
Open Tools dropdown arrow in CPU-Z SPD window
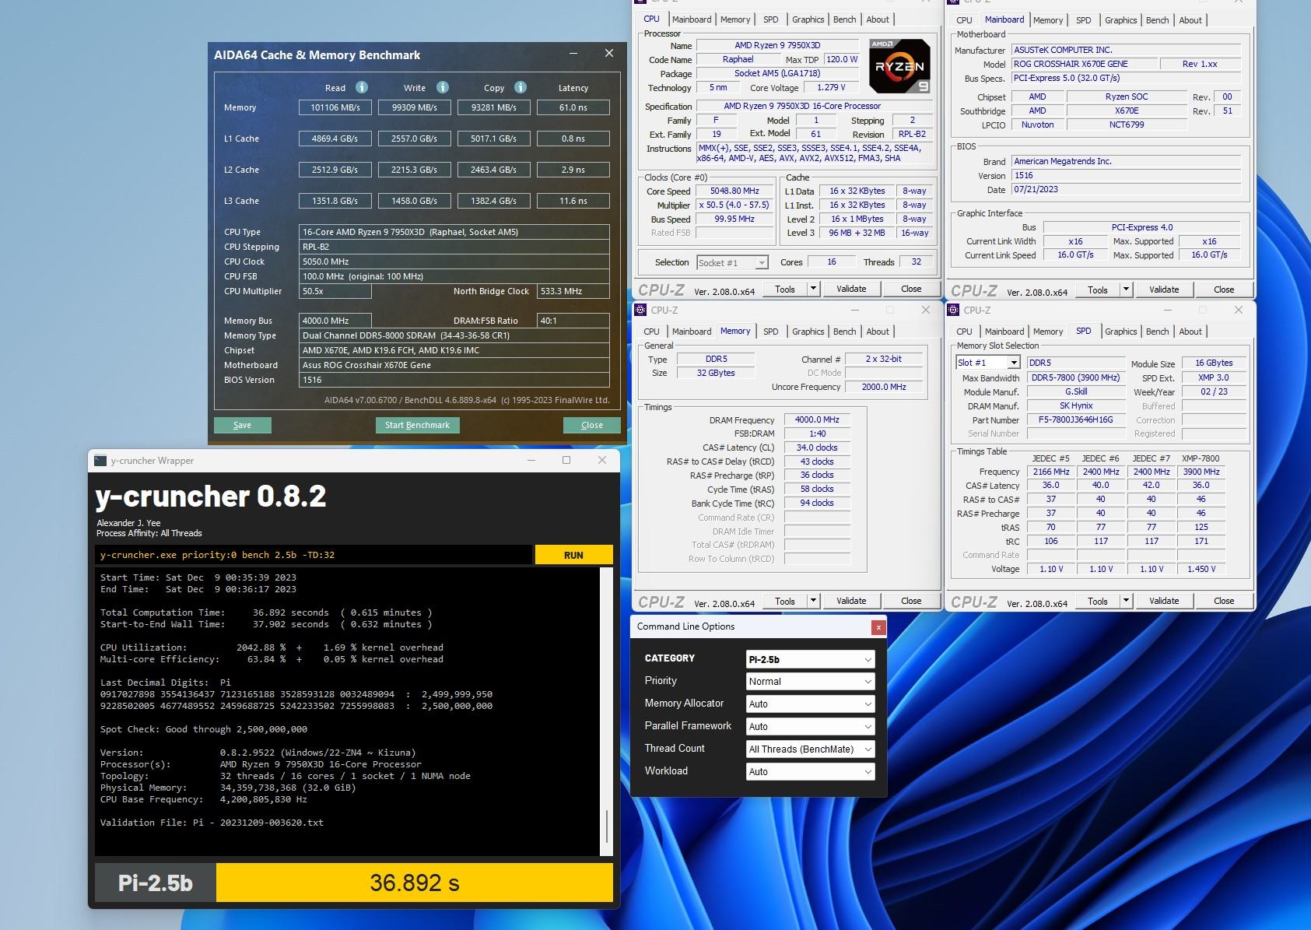click(x=1126, y=601)
